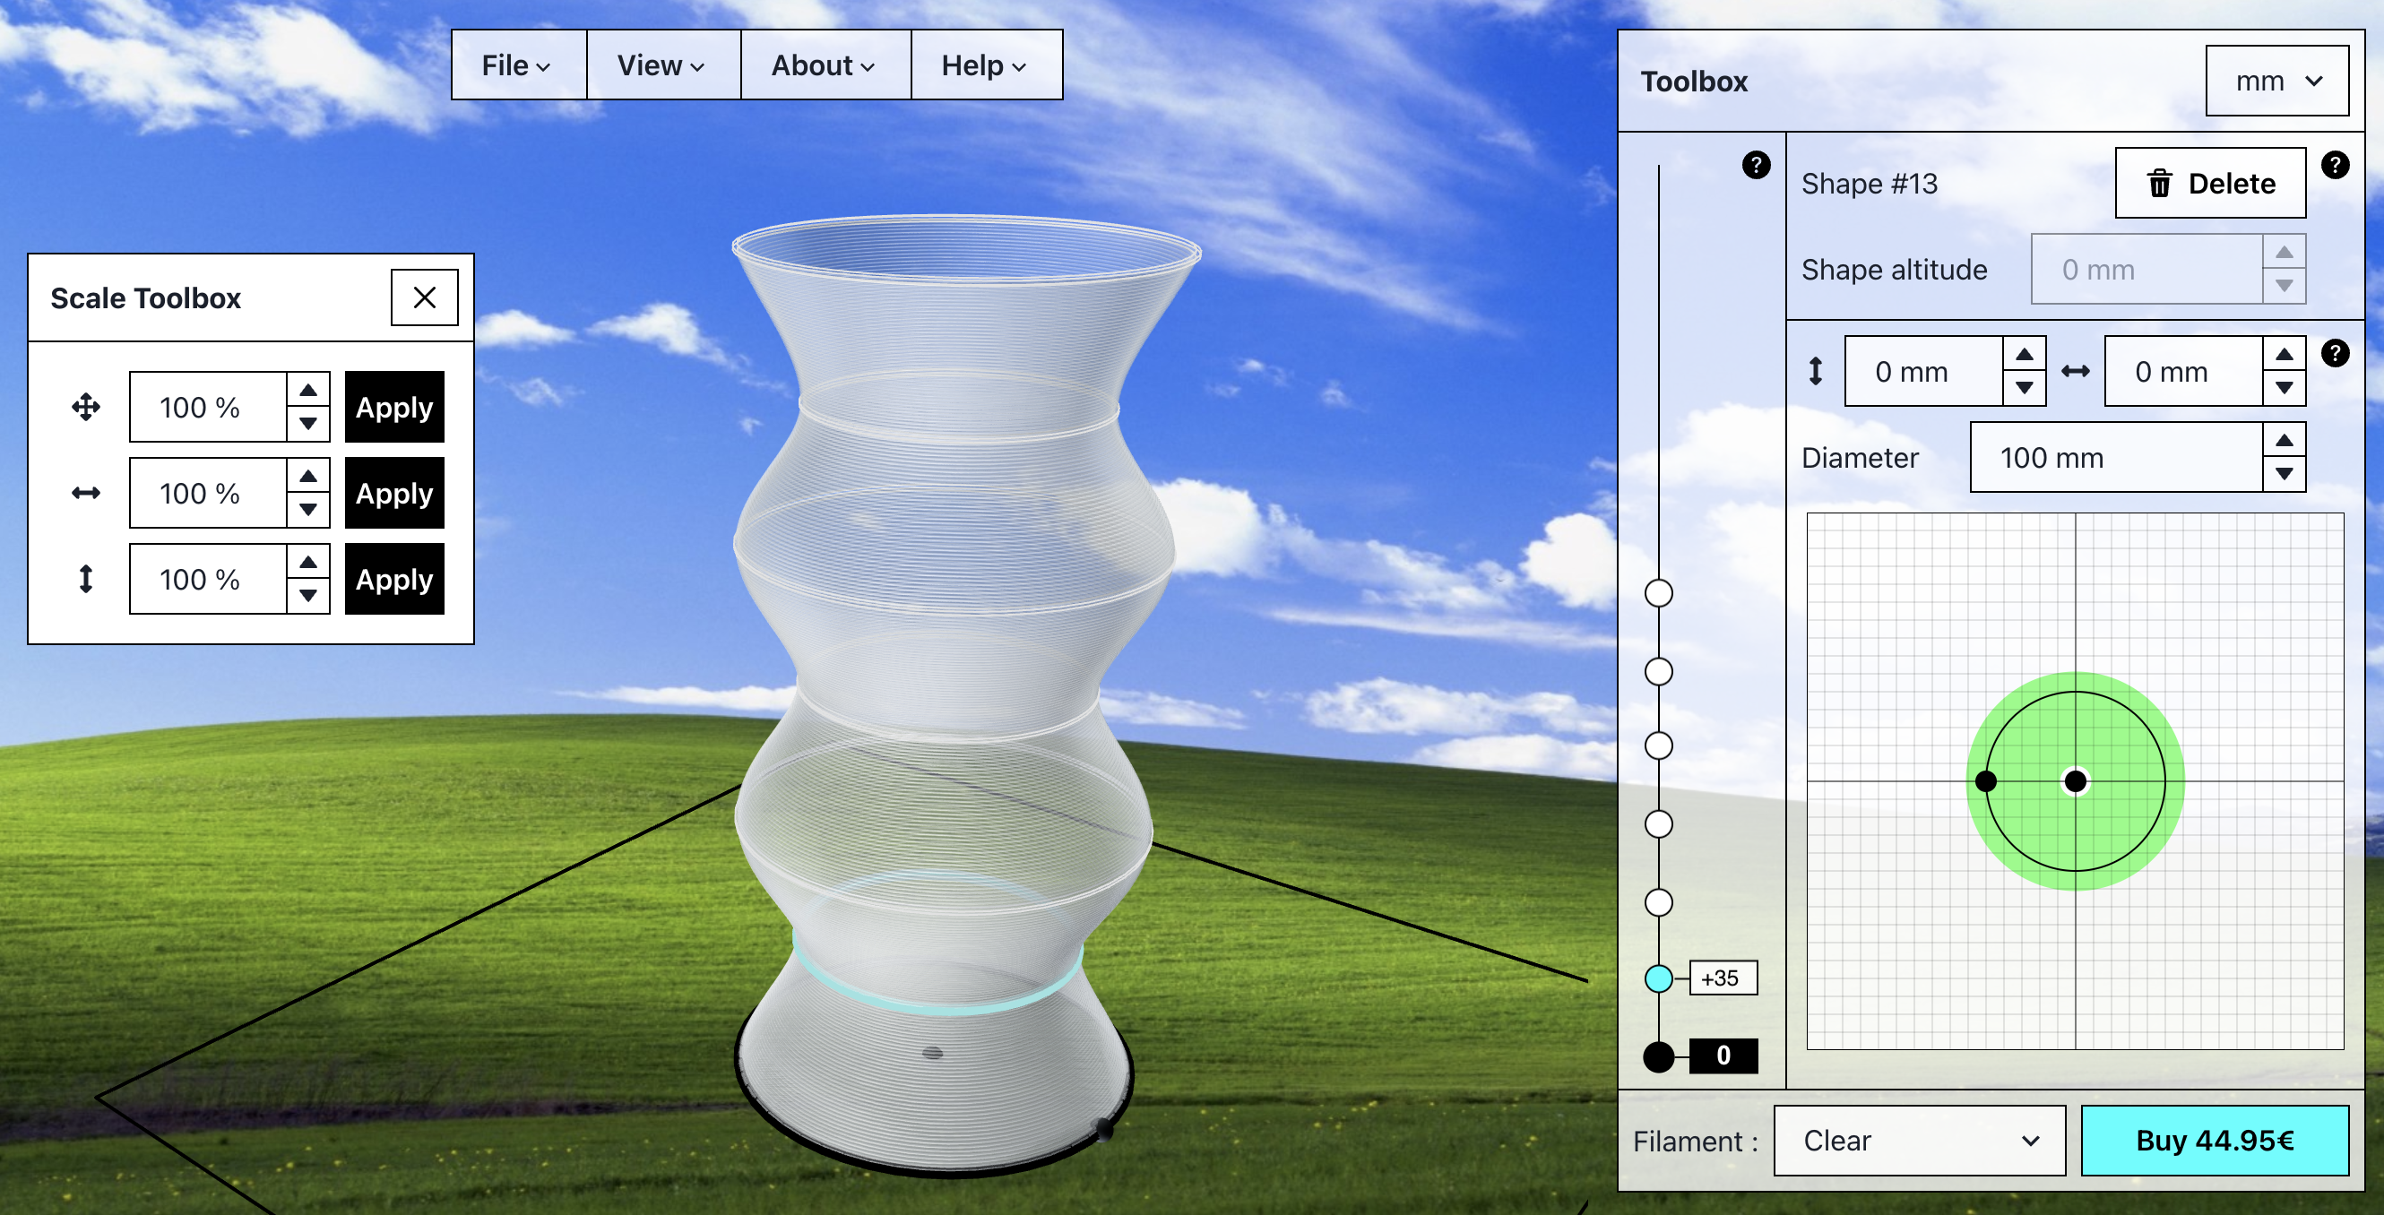Increase the horizontal scale percentage with up arrow
2384x1215 pixels.
308,477
